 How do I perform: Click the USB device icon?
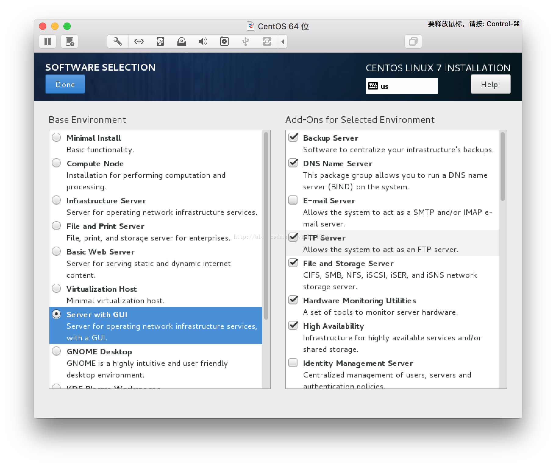[246, 41]
